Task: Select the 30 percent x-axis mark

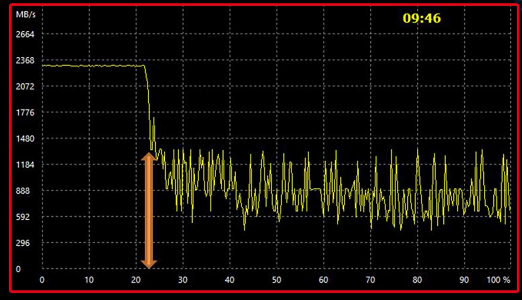Action: pos(183,280)
